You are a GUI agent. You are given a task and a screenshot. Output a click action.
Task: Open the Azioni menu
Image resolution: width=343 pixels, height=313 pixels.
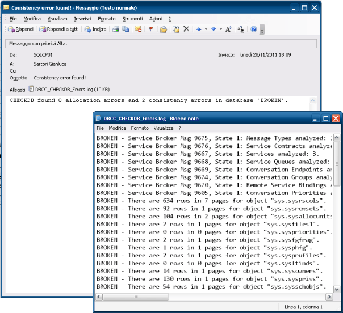(156, 19)
